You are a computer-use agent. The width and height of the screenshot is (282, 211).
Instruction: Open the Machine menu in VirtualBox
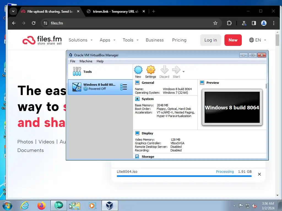click(x=86, y=61)
